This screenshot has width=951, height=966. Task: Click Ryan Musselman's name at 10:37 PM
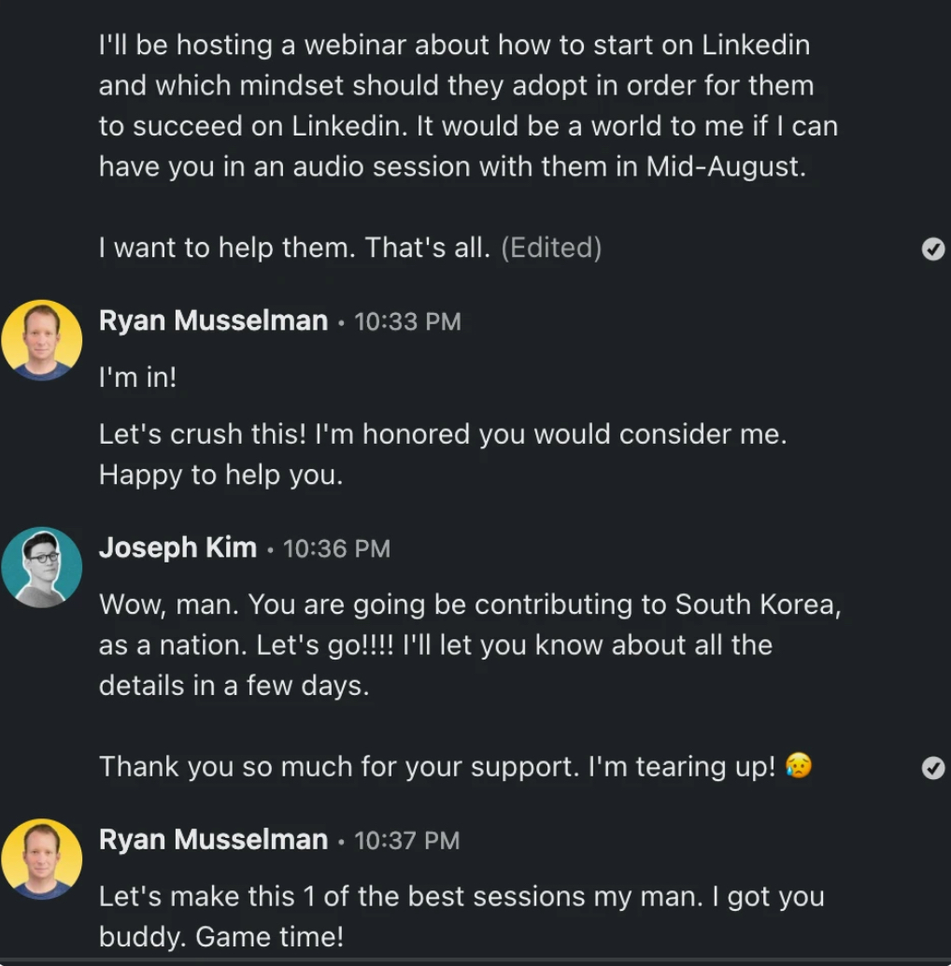[x=213, y=840]
